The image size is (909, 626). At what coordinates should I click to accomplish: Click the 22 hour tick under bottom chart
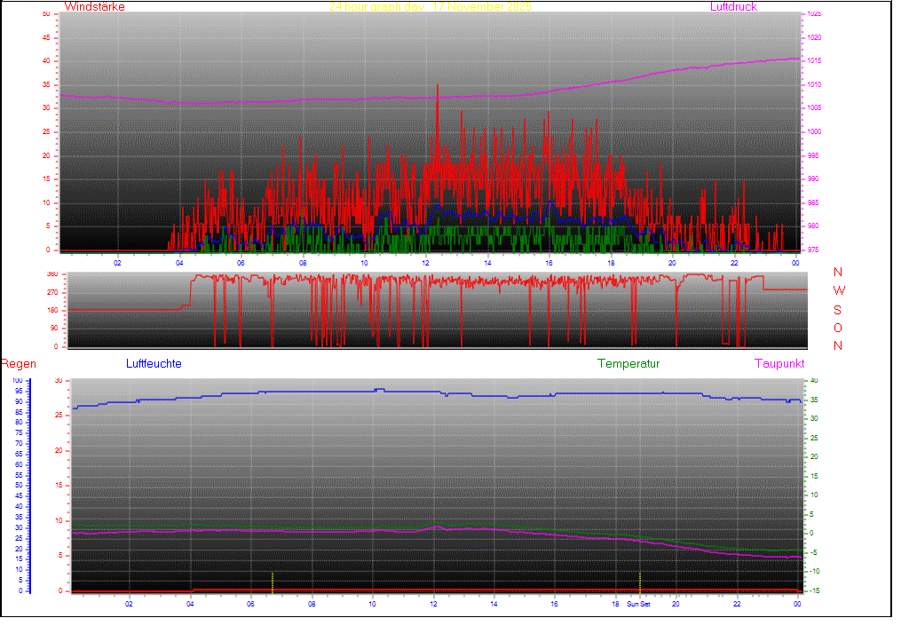point(737,604)
